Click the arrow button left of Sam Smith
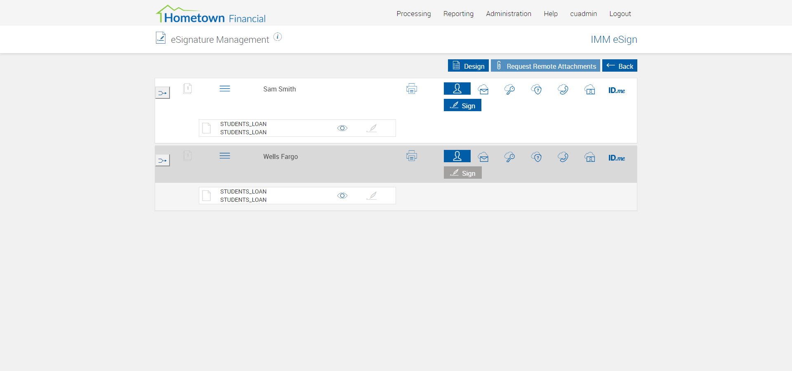This screenshot has height=371, width=792. 163,93
